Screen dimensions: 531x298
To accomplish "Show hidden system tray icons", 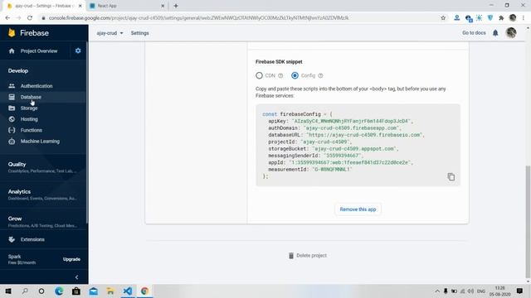I will (x=437, y=291).
